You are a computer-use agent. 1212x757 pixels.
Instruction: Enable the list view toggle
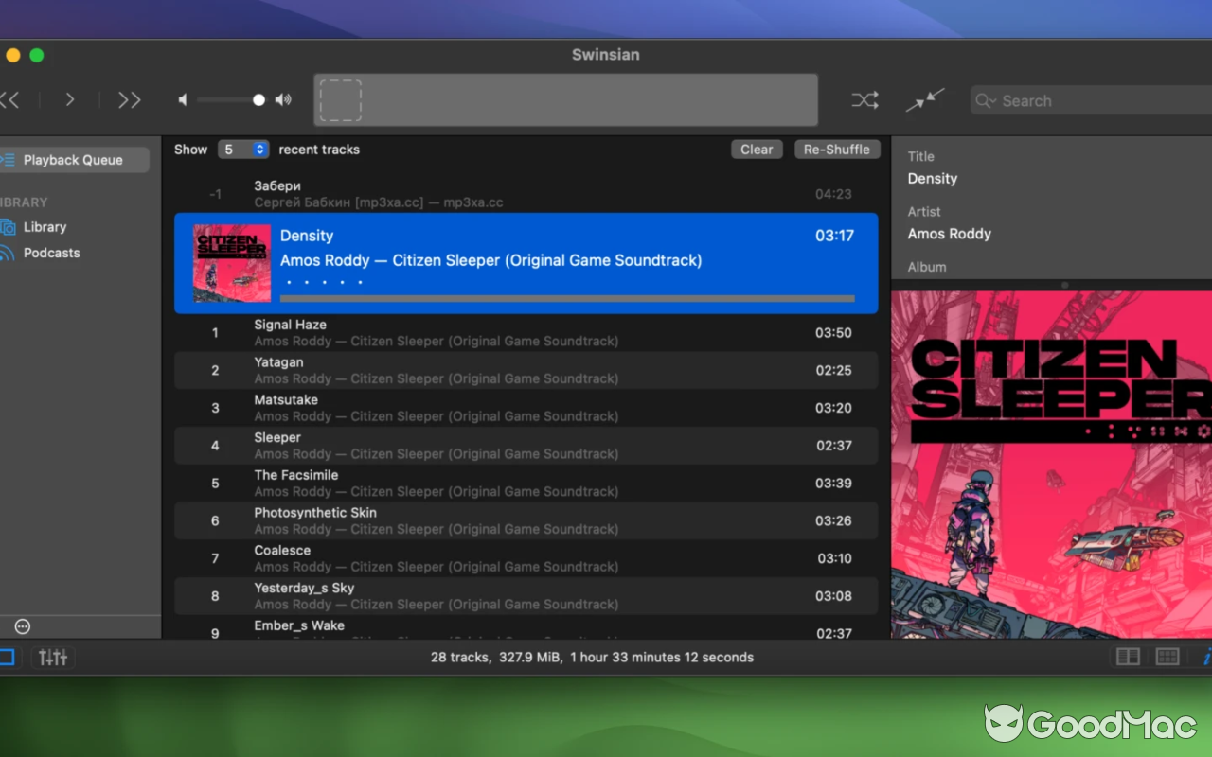(1127, 656)
